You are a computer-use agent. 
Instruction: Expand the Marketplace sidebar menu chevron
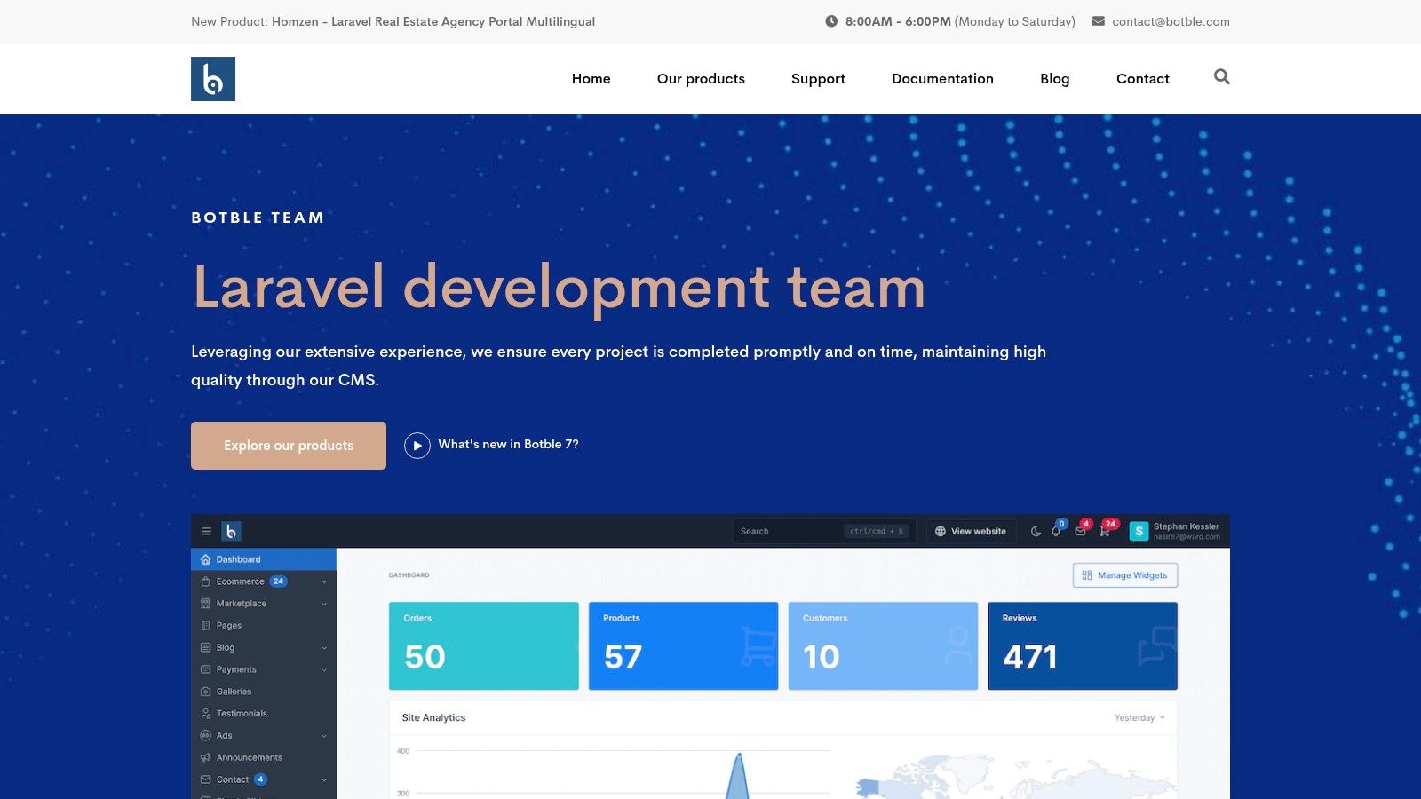(x=324, y=604)
